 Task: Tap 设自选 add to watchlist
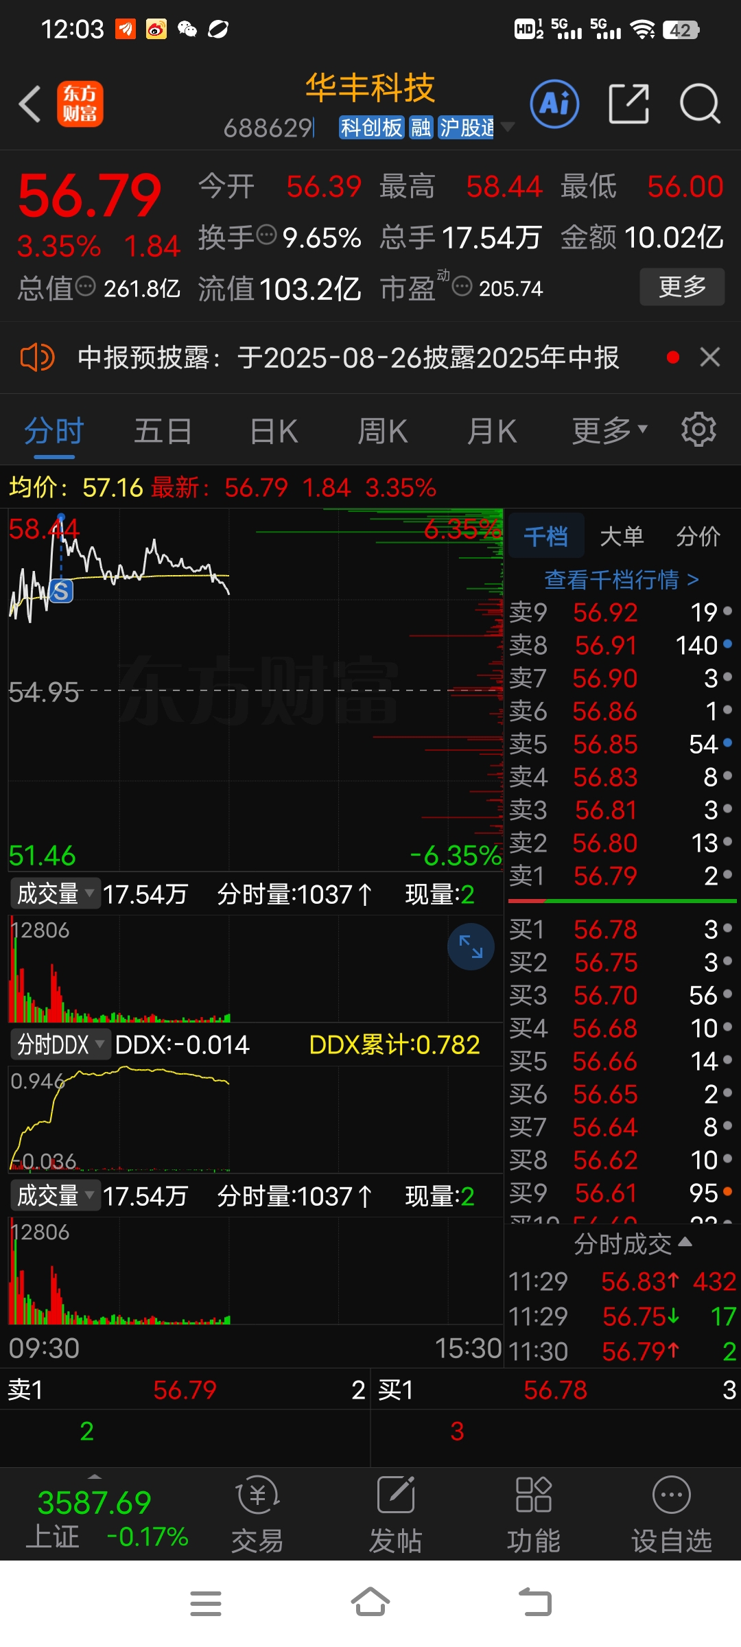[672, 1515]
